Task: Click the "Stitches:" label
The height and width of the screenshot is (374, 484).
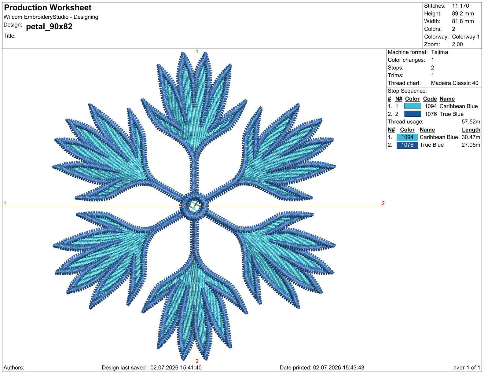Action: [435, 6]
